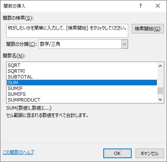
Task: Click the キャンセル button
Action: pos(150,154)
